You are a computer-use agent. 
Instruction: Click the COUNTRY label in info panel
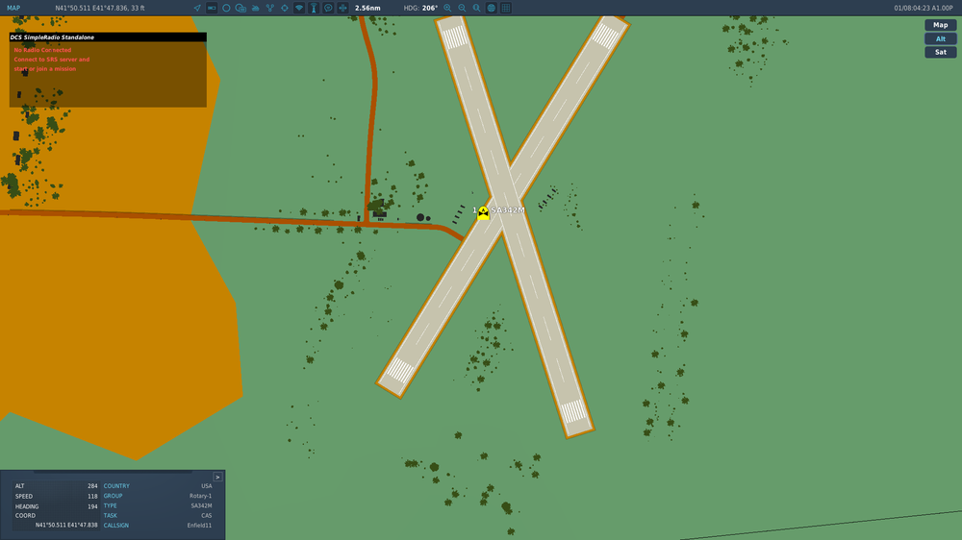click(116, 486)
